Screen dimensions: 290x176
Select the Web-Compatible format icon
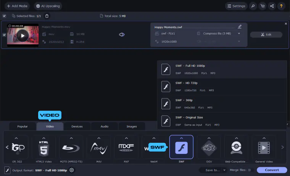coord(236,148)
